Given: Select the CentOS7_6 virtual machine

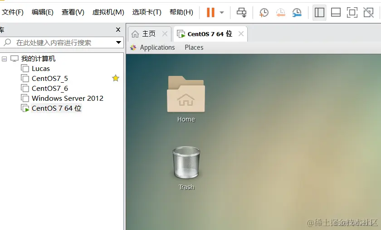Looking at the screenshot, I should click(x=50, y=89).
